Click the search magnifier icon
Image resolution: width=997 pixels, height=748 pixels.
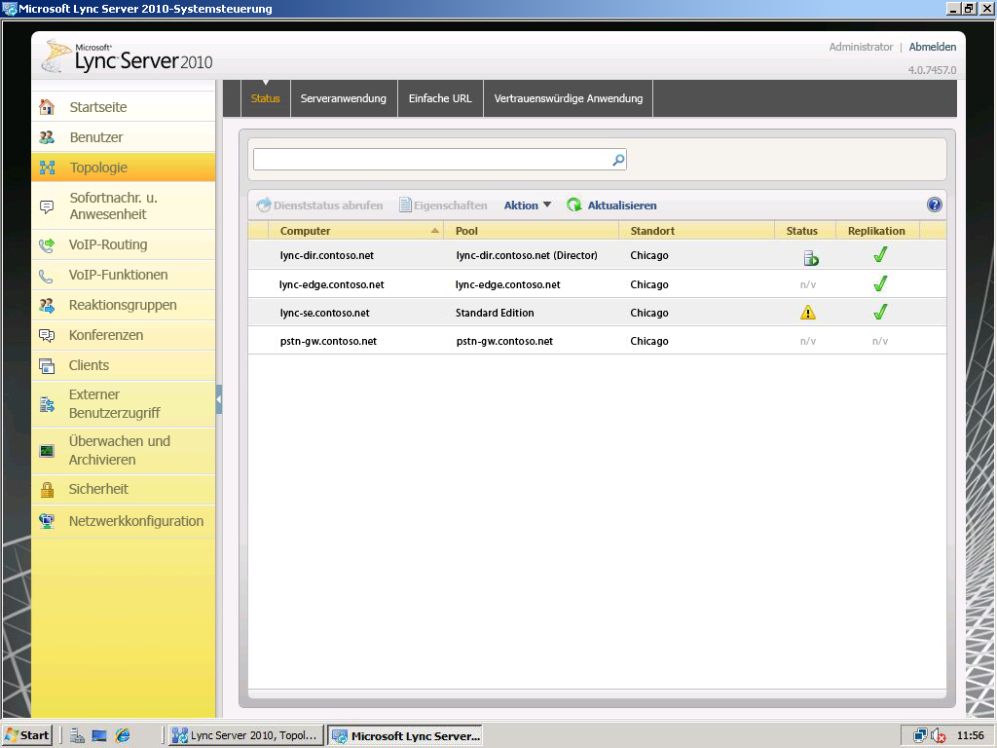coord(617,160)
